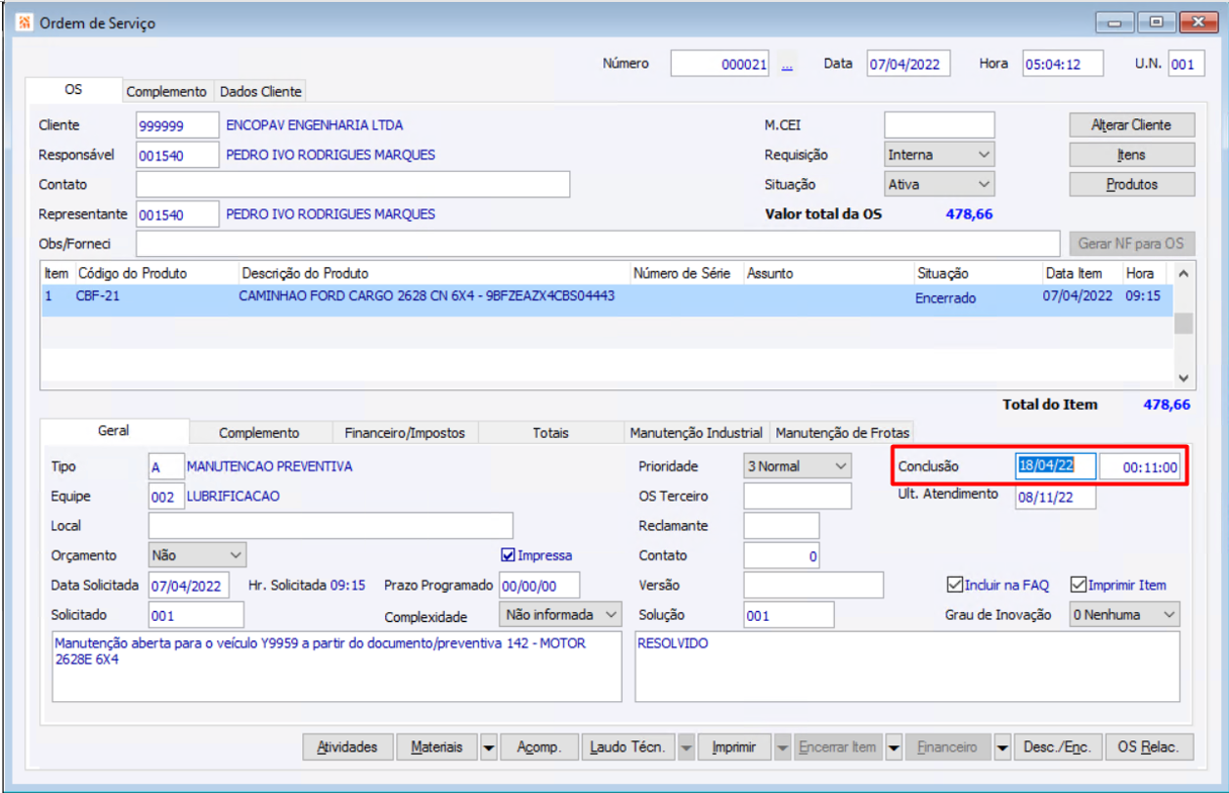This screenshot has height=793, width=1229.
Task: Click the Itens button
Action: (1131, 154)
